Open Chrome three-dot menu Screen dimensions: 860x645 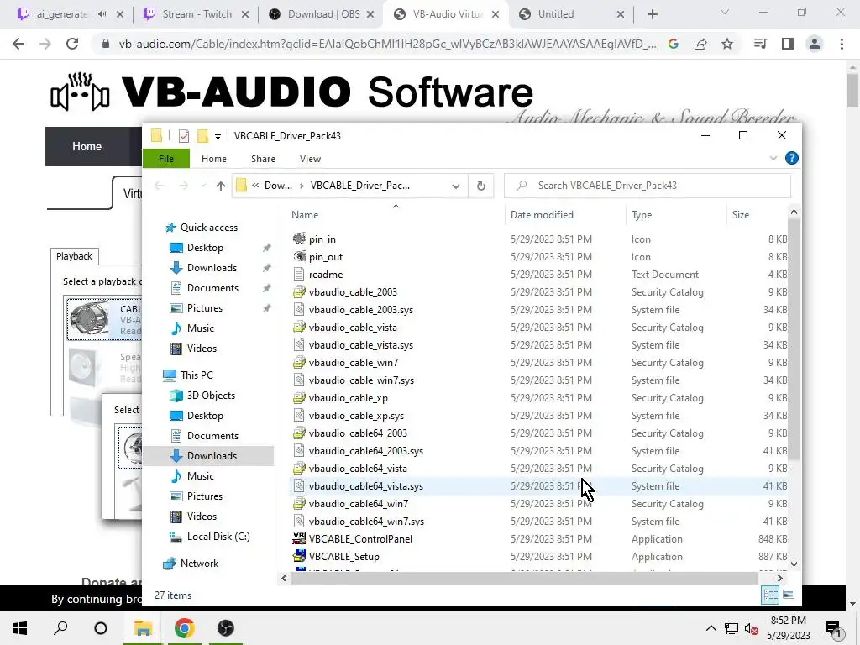tap(842, 44)
